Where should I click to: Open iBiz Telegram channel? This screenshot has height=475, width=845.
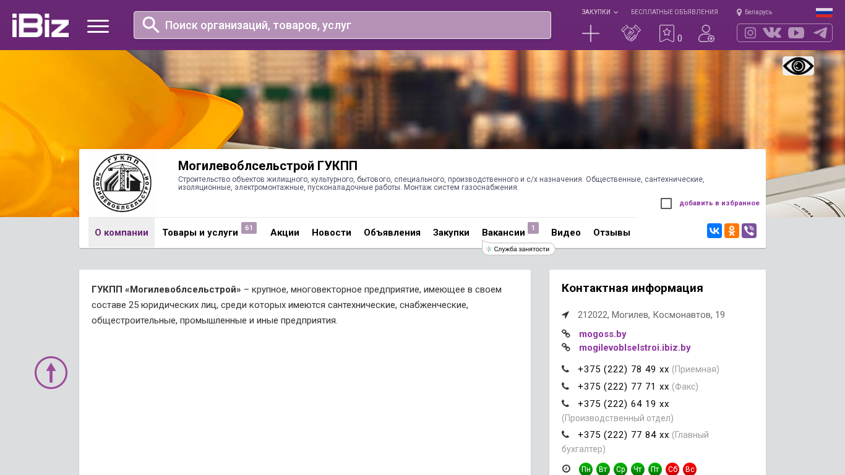(820, 33)
